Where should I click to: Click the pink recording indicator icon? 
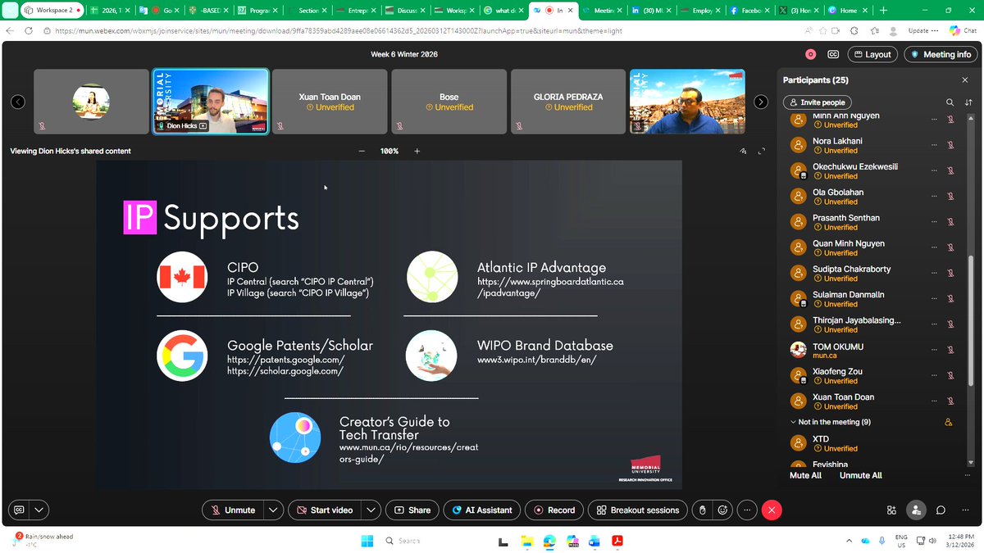811,54
